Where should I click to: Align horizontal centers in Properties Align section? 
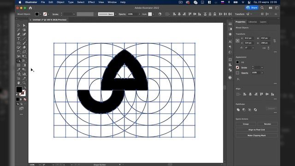click(250, 94)
